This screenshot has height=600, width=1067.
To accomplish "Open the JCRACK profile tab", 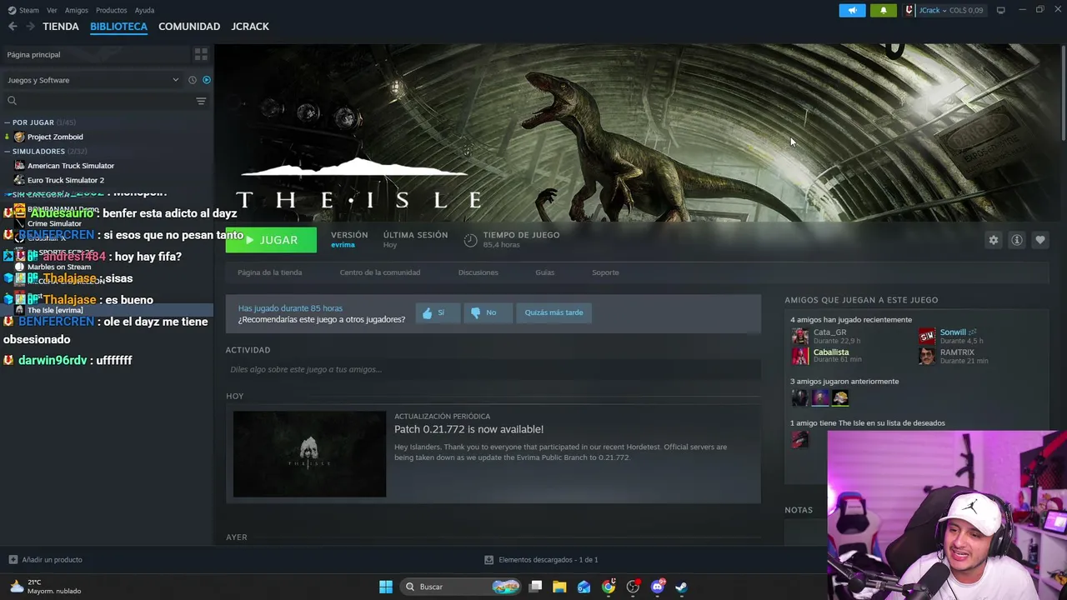I will [250, 27].
